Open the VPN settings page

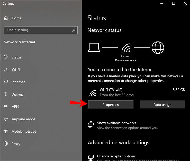(x=15, y=107)
